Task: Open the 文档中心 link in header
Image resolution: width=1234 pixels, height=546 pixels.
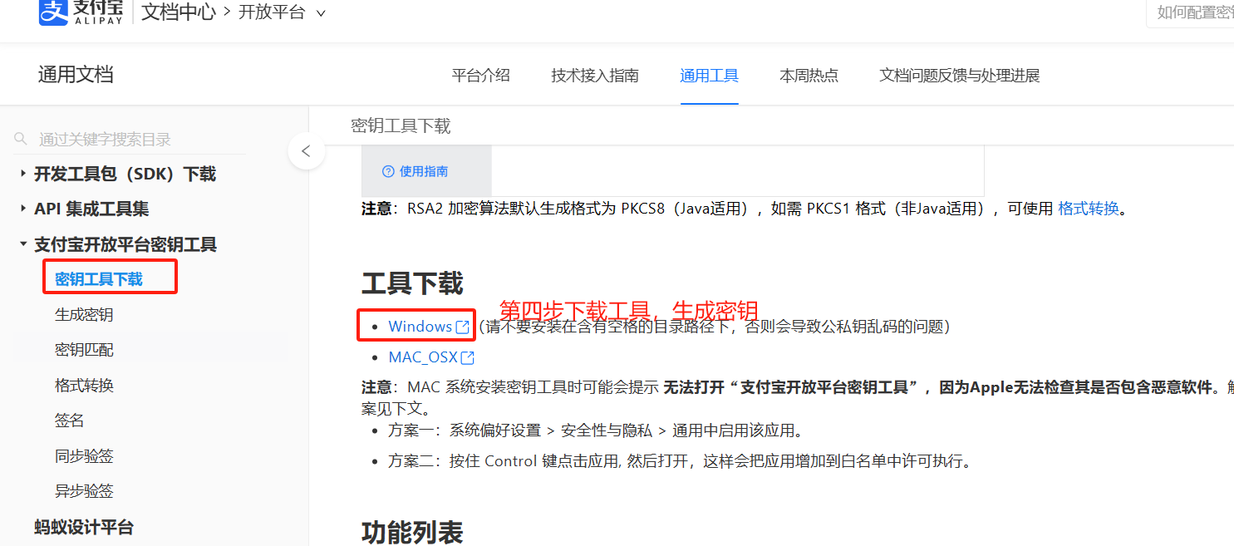Action: point(179,12)
